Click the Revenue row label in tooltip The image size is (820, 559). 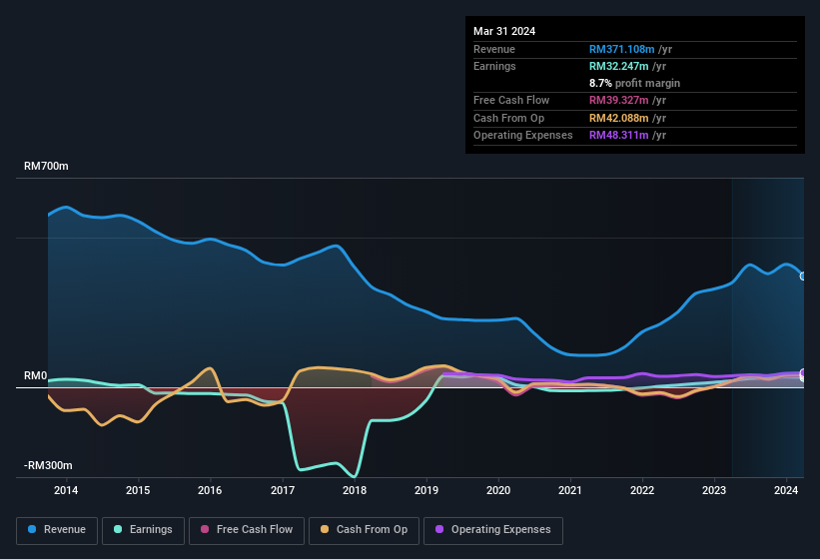(x=494, y=49)
